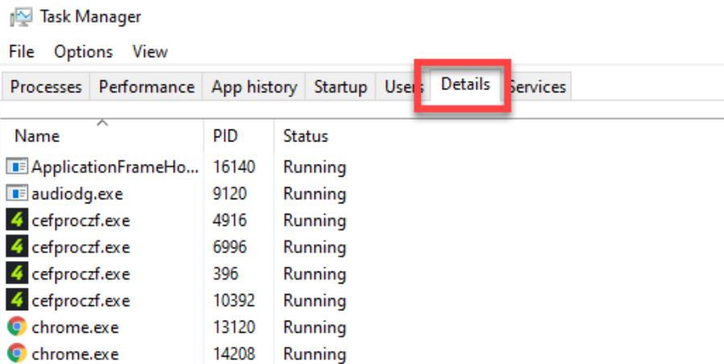This screenshot has width=724, height=364.
Task: Click Chrome icon for PID 14208
Action: (17, 354)
